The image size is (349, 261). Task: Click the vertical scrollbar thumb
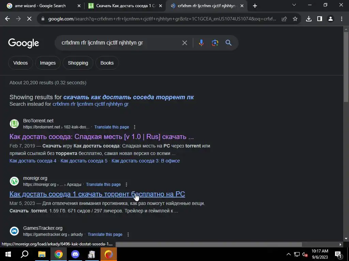[346, 67]
